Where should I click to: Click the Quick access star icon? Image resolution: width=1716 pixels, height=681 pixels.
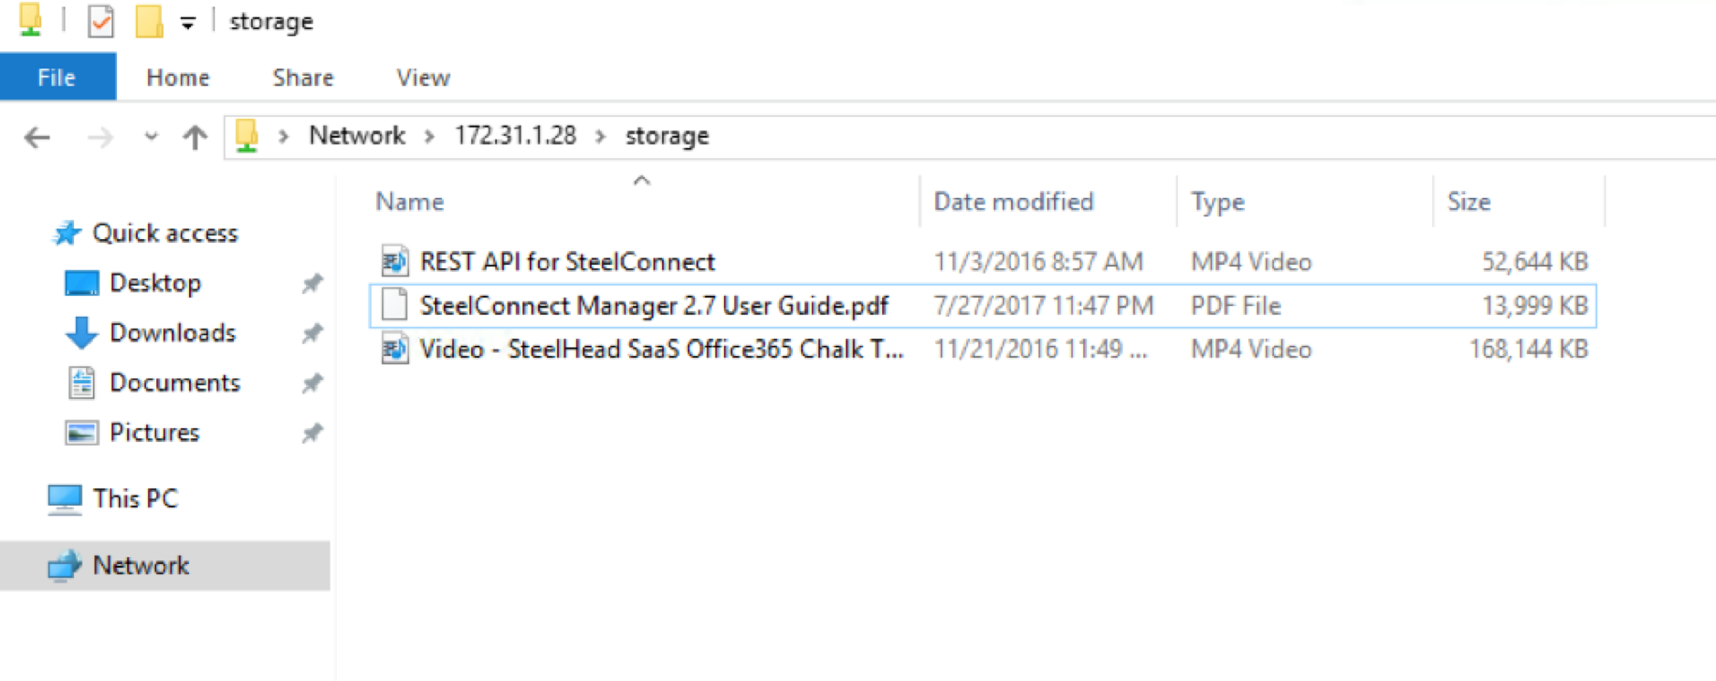[67, 234]
